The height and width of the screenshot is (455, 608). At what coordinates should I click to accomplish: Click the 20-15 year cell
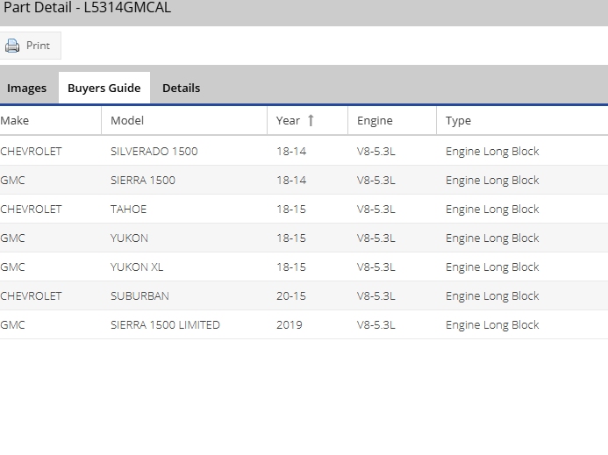point(291,296)
